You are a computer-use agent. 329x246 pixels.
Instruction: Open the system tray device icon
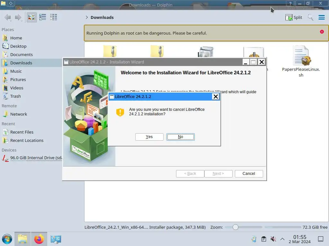pyautogui.click(x=254, y=239)
